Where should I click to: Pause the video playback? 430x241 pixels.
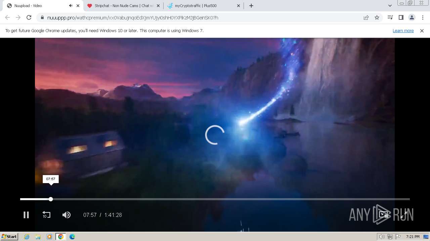[x=26, y=215]
